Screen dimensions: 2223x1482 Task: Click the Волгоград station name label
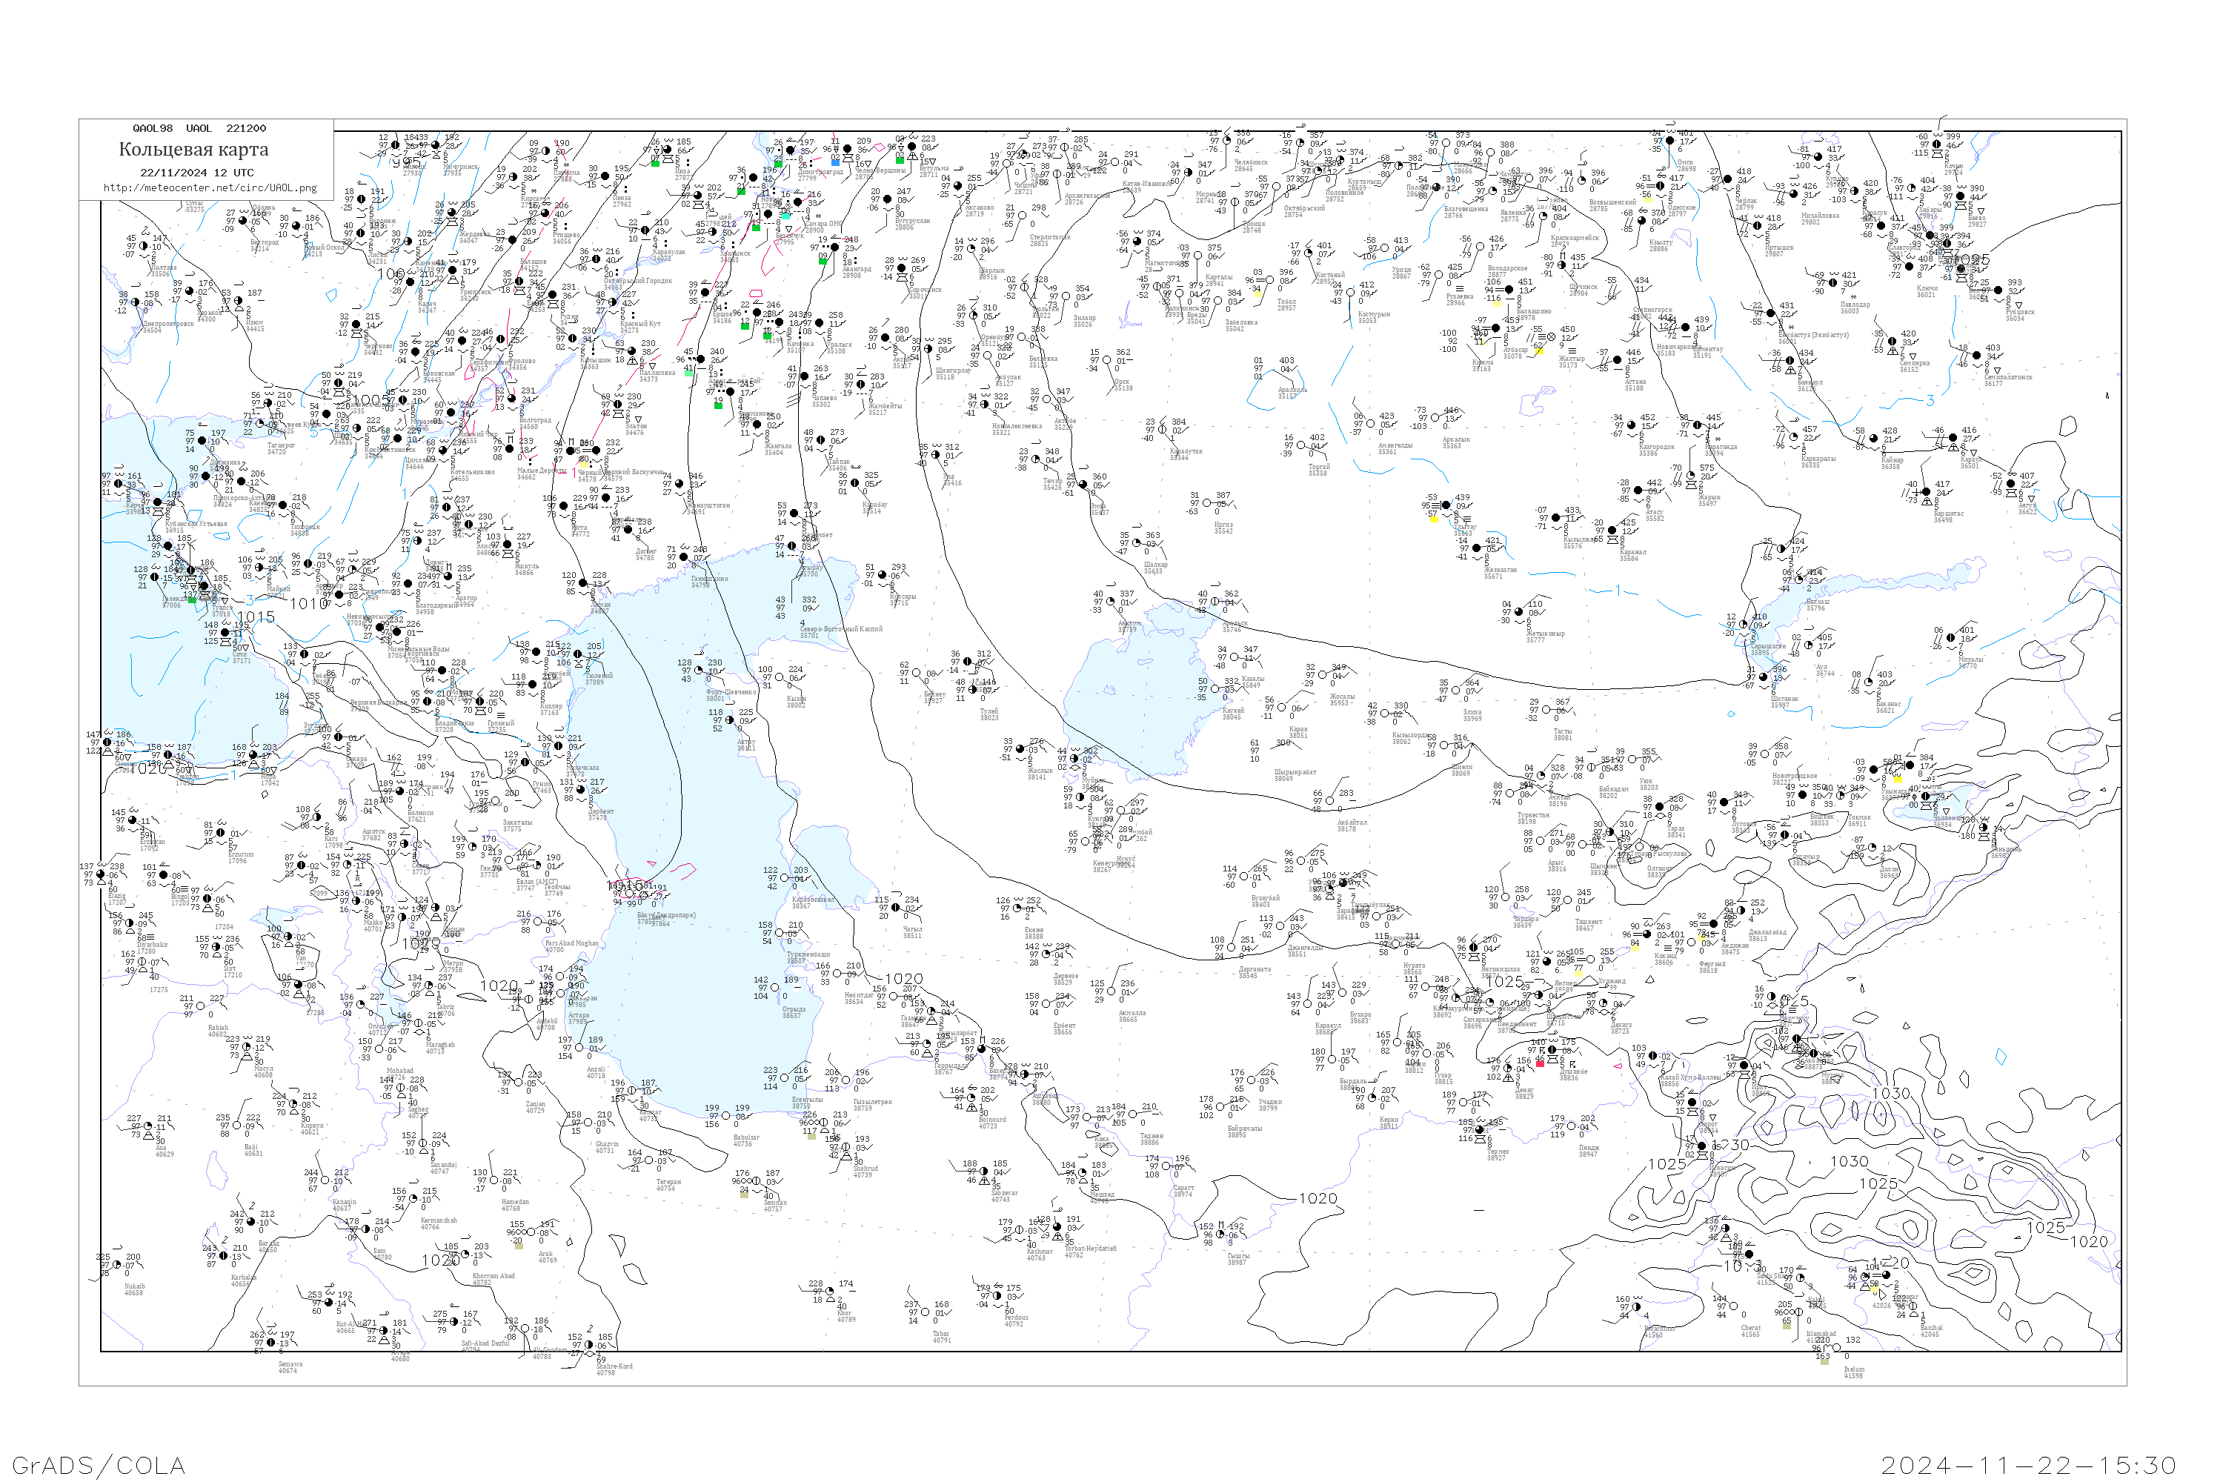pos(536,421)
